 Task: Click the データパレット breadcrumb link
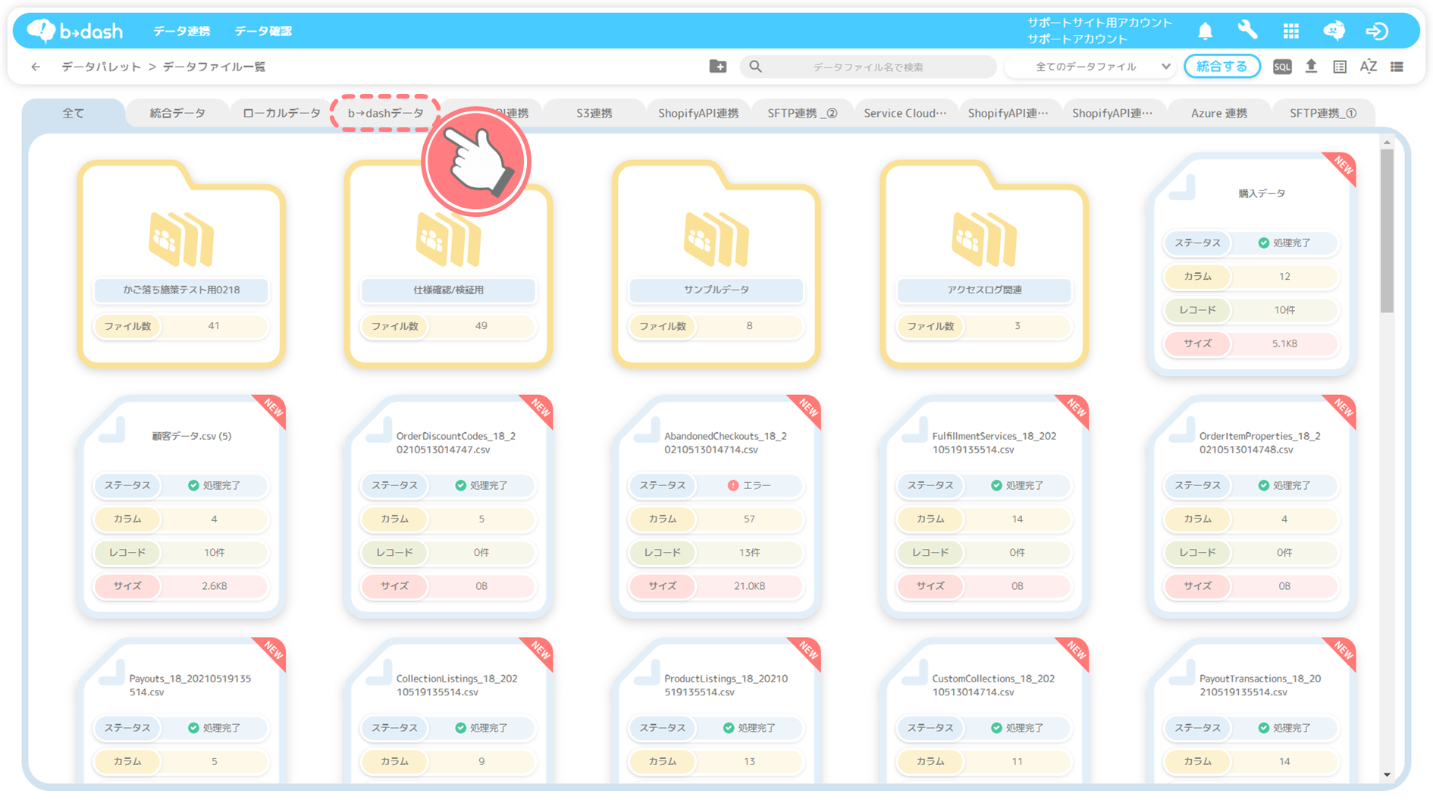coord(101,67)
